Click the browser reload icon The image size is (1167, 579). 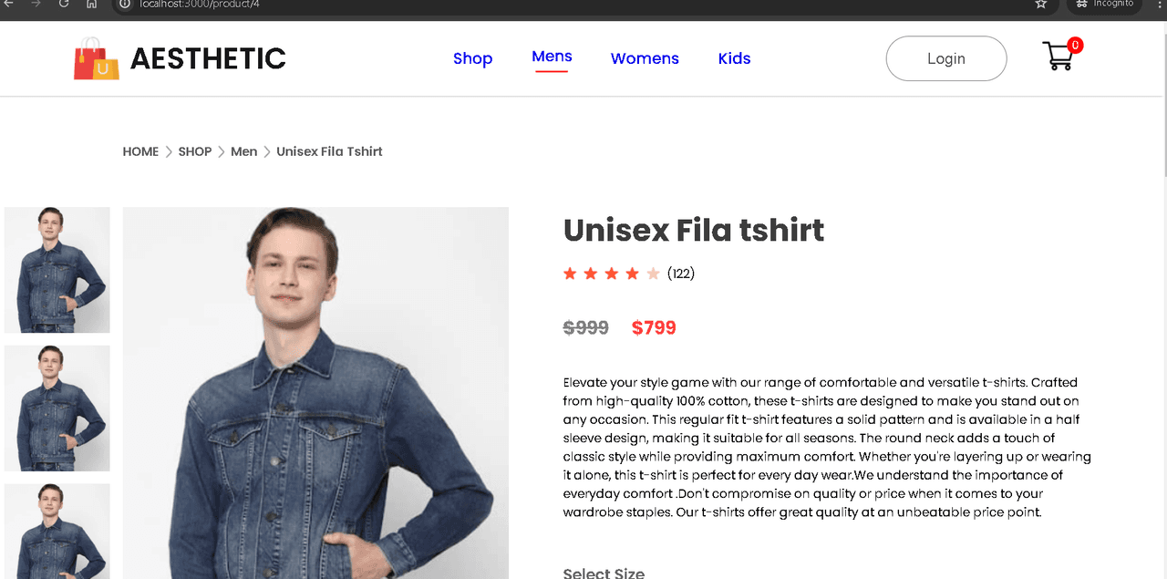pyautogui.click(x=64, y=4)
